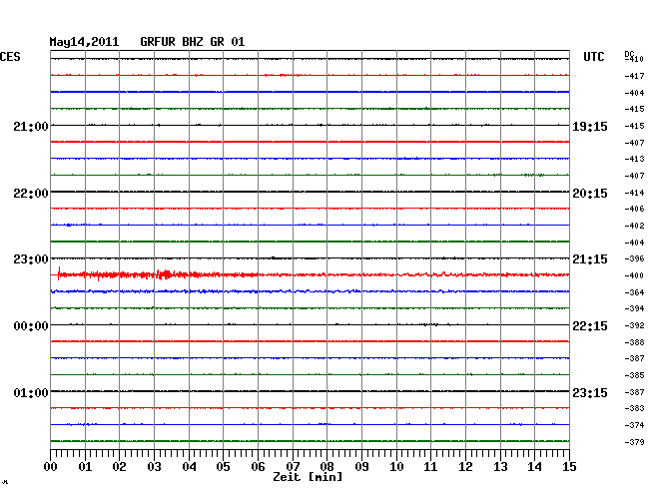
Task: Click minute label 03 on Zeit axis
Action: click(154, 467)
